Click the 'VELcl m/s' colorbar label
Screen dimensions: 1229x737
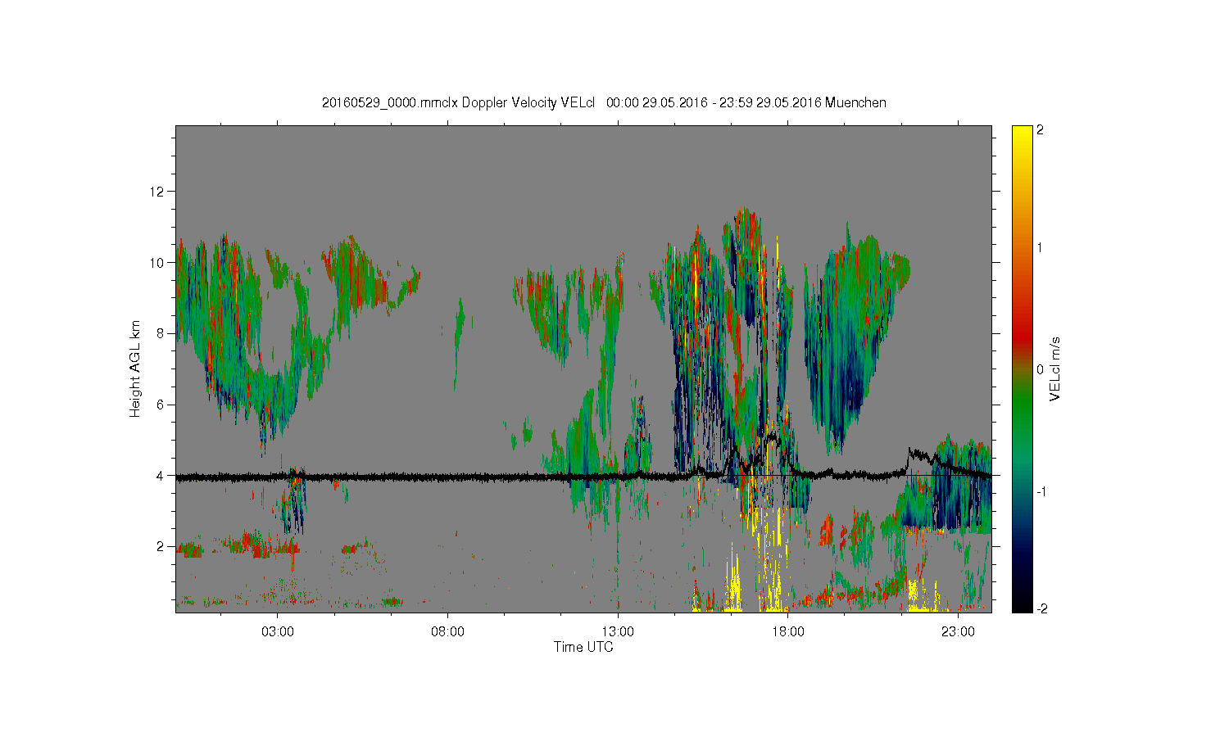point(1055,368)
